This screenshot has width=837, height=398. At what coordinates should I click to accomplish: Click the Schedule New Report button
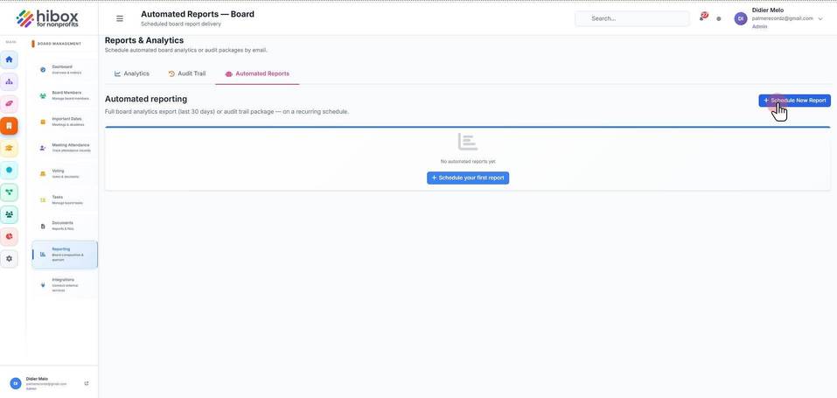pos(794,101)
